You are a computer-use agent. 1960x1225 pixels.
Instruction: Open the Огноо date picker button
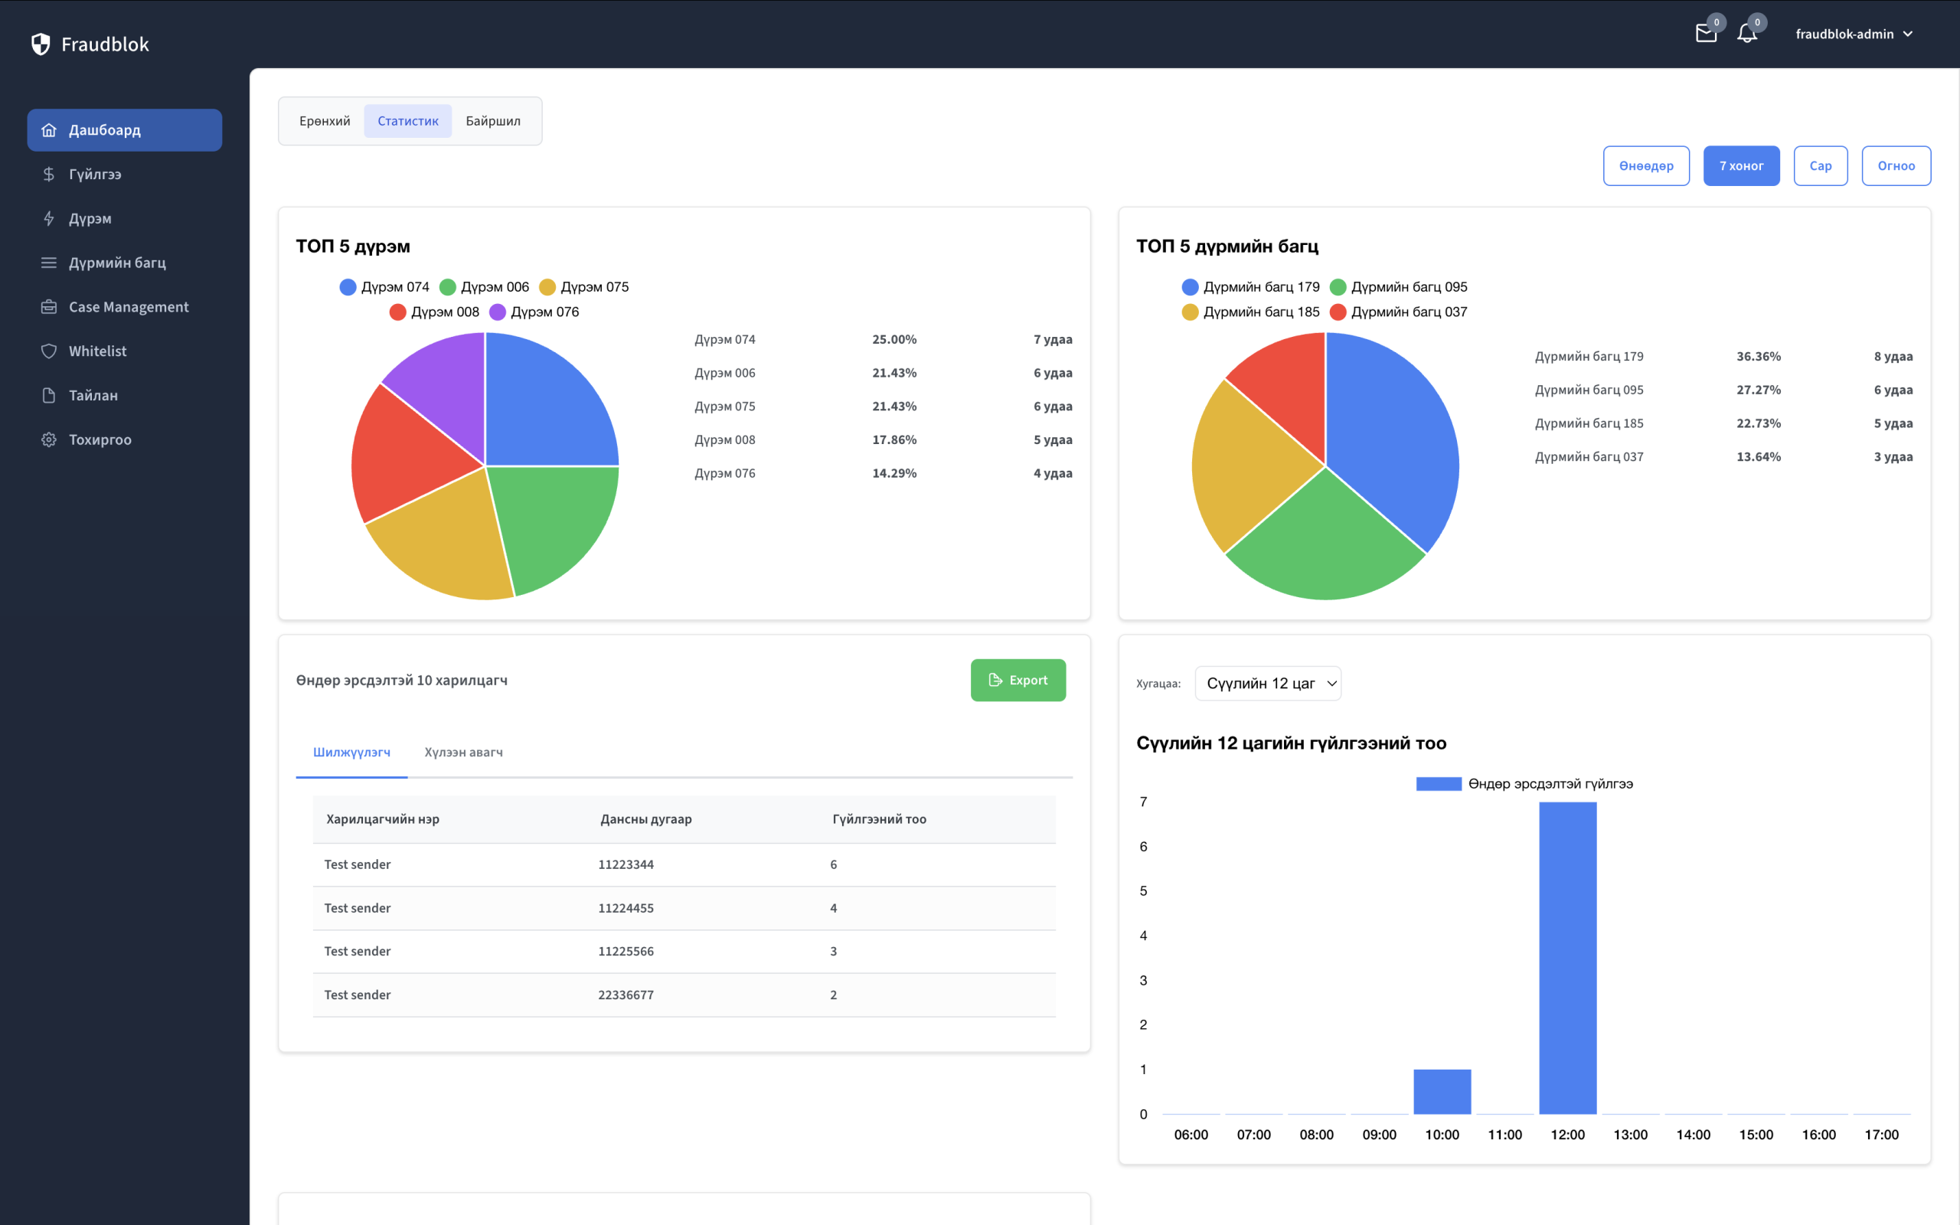click(1895, 166)
